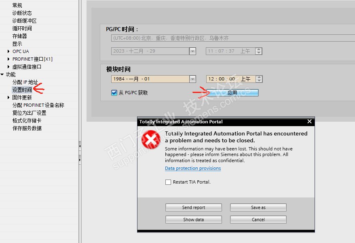Select 分配 PROFINET设备名称 item
This screenshot has width=355, height=243.
(38, 105)
